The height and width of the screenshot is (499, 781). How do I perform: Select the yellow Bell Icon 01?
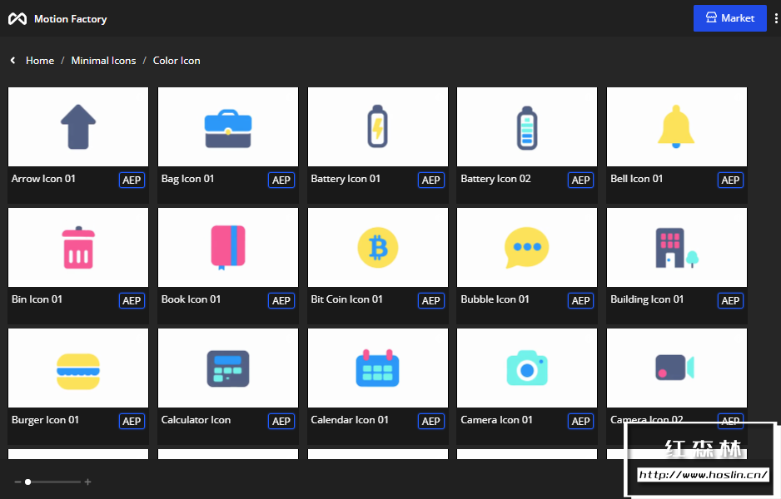(x=677, y=127)
